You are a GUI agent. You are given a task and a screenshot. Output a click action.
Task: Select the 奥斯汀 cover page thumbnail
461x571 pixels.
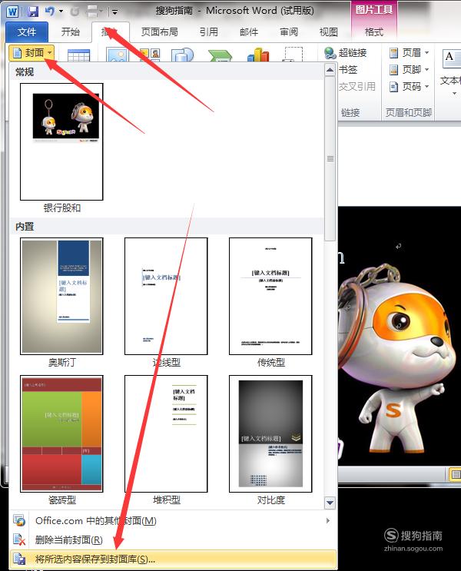pyautogui.click(x=61, y=296)
